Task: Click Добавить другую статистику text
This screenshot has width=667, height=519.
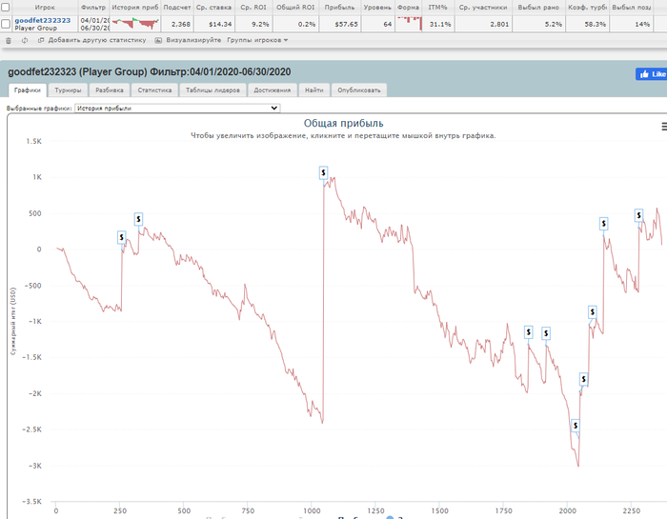Action: click(97, 40)
